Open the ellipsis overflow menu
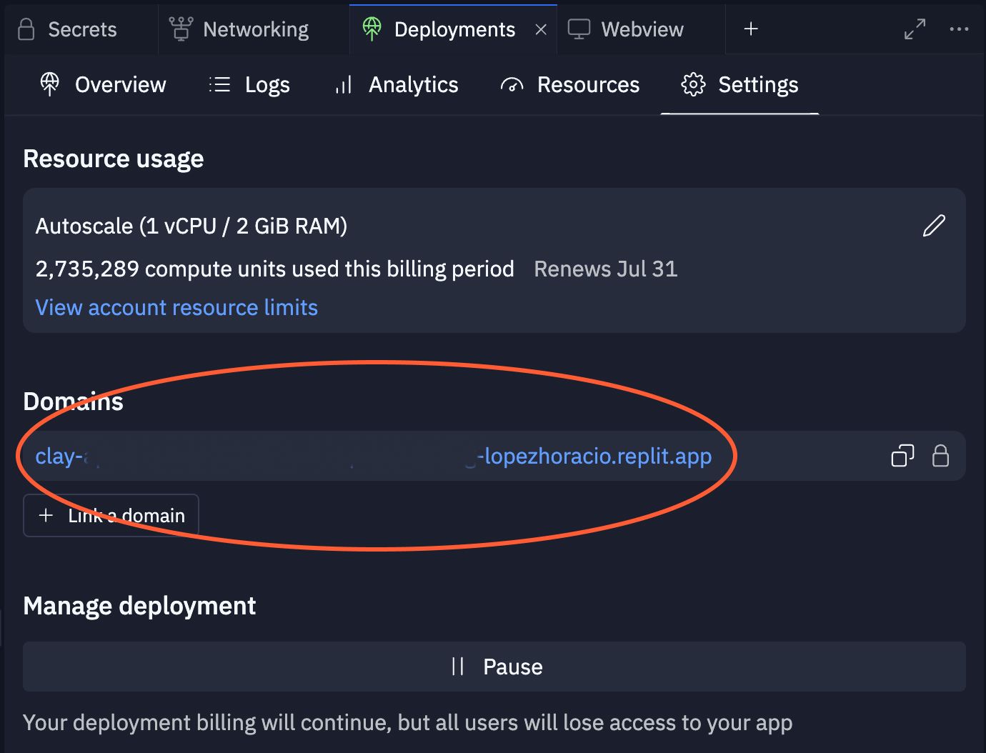The image size is (986, 753). [x=959, y=29]
